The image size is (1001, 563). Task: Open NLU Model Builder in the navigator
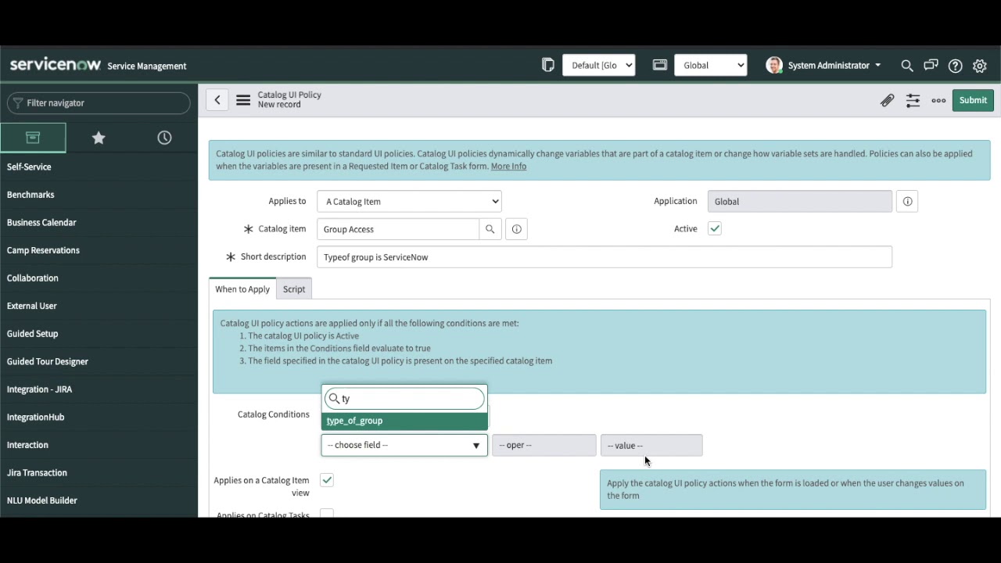click(41, 500)
